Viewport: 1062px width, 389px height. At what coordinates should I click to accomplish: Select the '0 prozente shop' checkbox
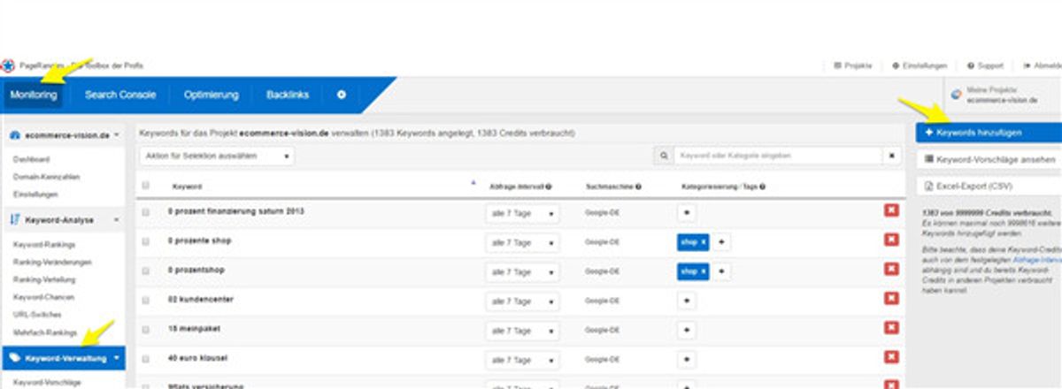point(146,241)
